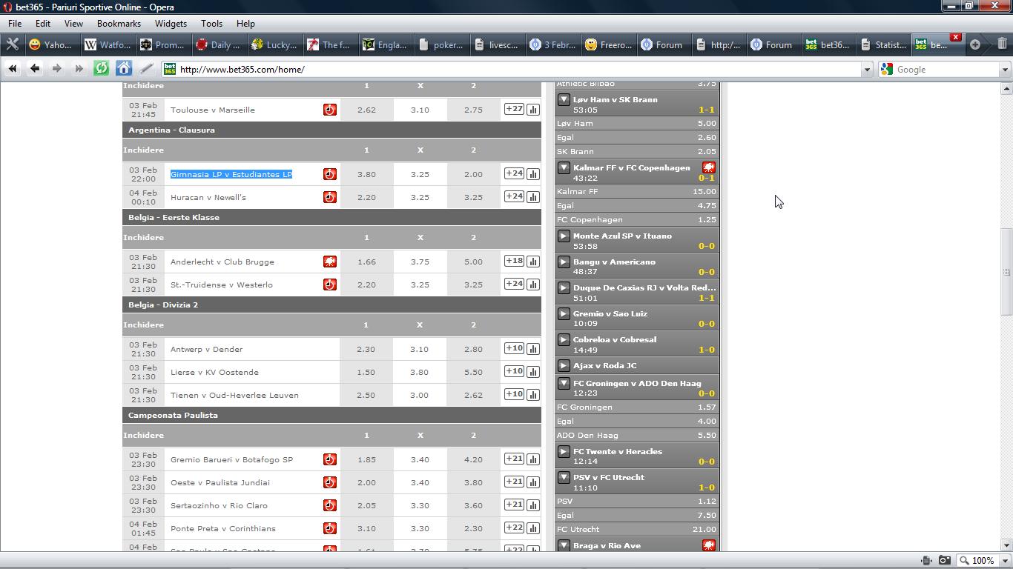Bet 5.00 on Club Brugge away win

coord(473,262)
